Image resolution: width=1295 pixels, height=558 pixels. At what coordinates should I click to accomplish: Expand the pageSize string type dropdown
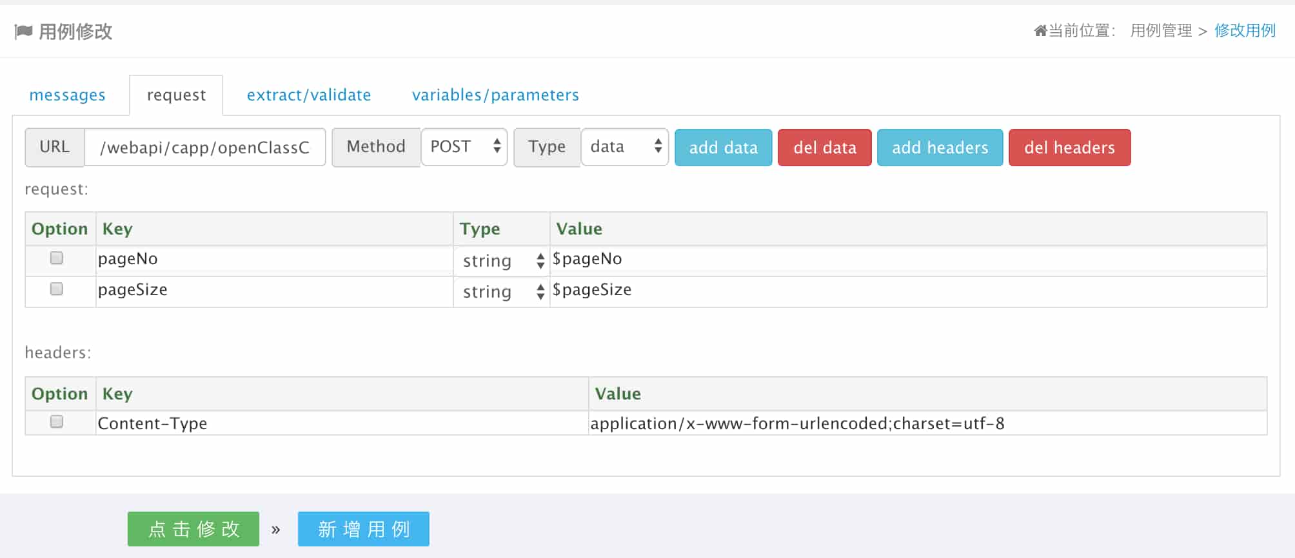pos(502,292)
